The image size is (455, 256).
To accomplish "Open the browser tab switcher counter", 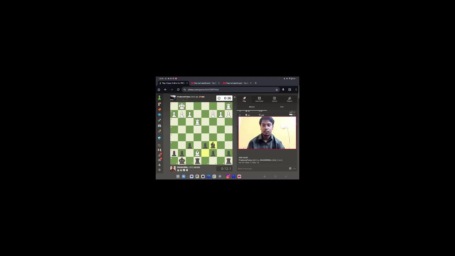I will tap(290, 90).
